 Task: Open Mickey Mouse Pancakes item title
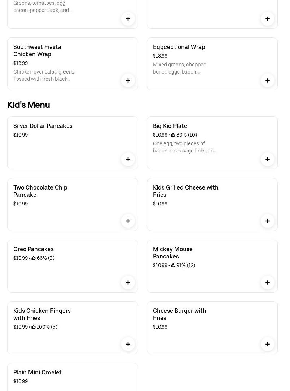coord(172,253)
